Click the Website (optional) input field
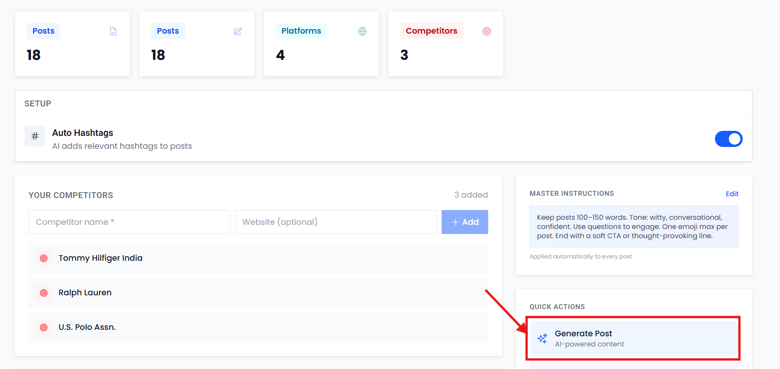This screenshot has height=369, width=780. tap(336, 222)
